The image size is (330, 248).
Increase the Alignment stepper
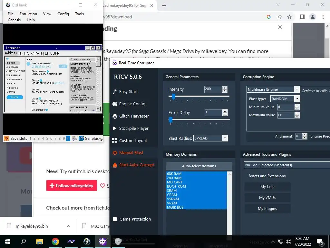coord(305,135)
